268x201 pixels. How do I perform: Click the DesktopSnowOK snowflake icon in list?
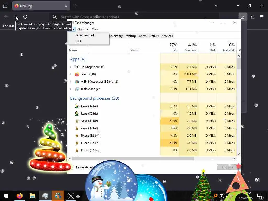[77, 67]
